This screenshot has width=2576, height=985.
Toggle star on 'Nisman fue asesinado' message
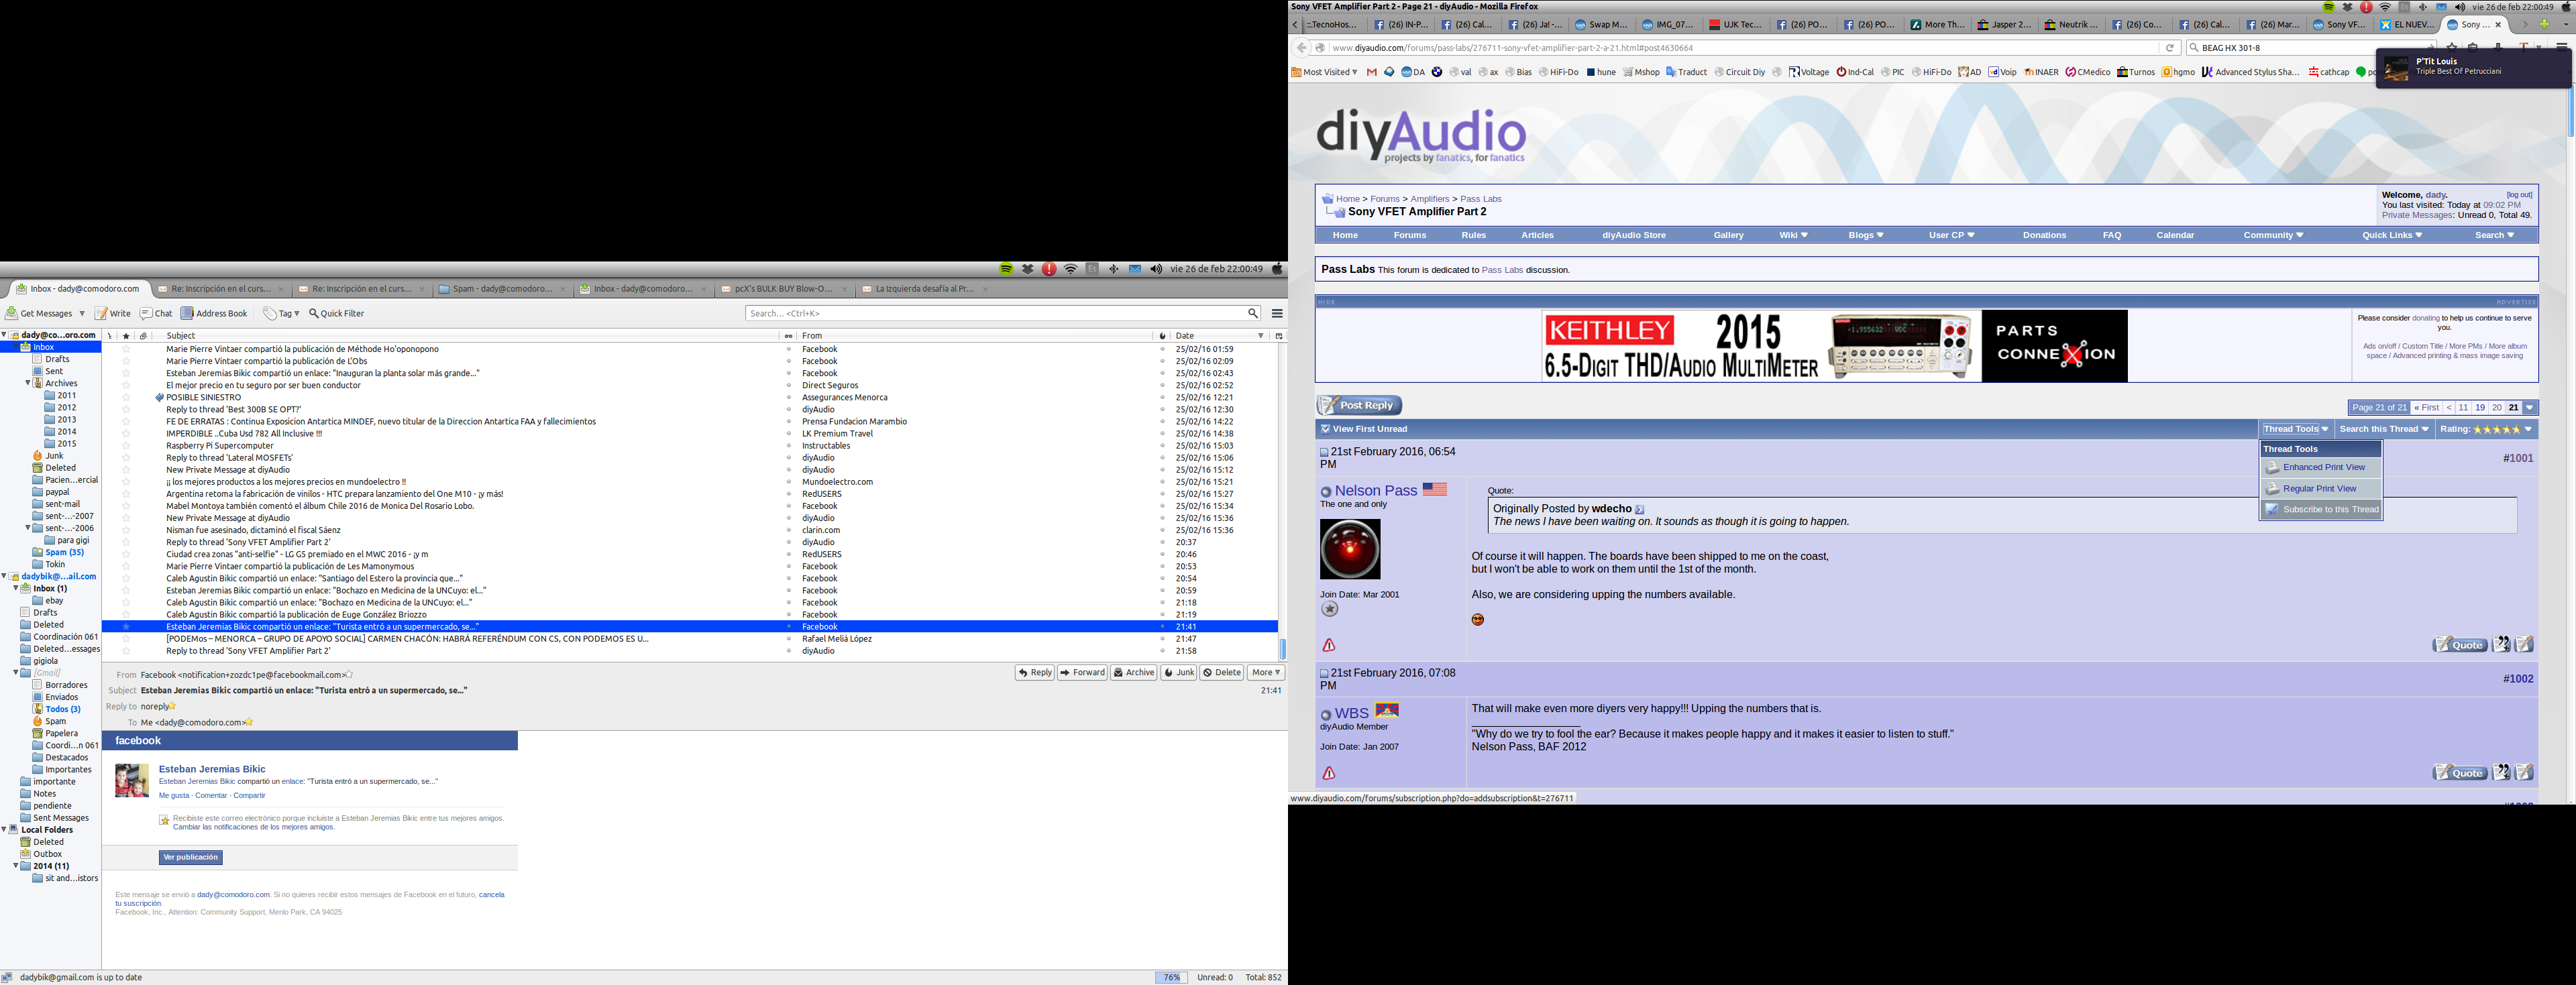click(x=126, y=530)
